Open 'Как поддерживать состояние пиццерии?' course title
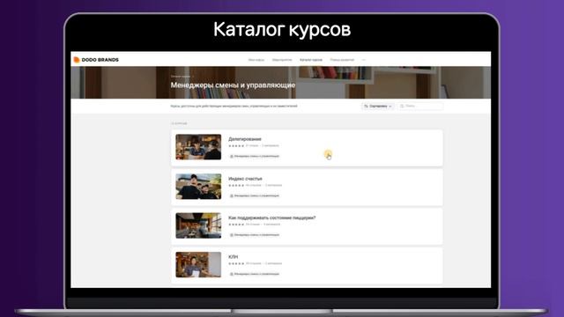Screen dimensions: 564x317 click(x=272, y=217)
